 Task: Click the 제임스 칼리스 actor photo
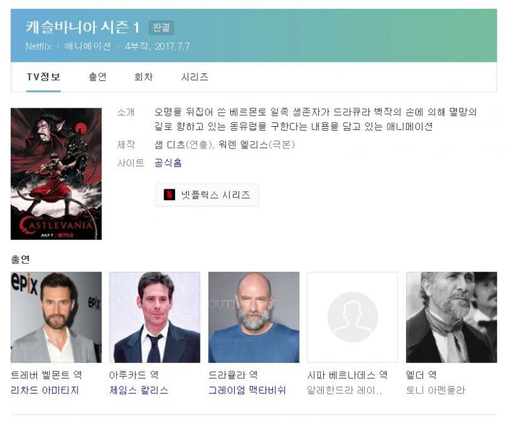[155, 317]
